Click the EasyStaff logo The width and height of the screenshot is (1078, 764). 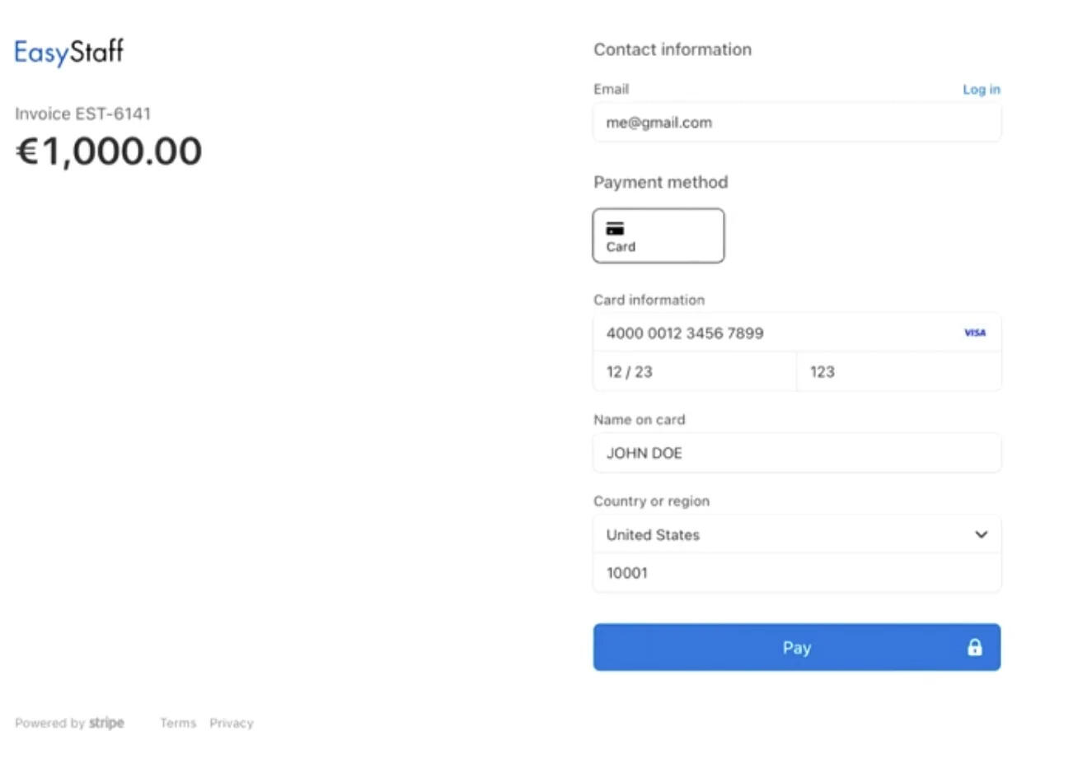point(69,52)
